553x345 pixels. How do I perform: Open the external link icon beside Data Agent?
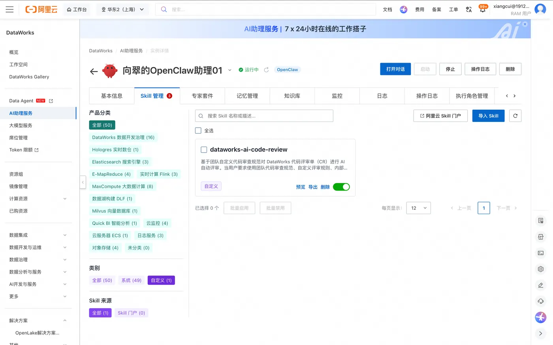tap(51, 101)
